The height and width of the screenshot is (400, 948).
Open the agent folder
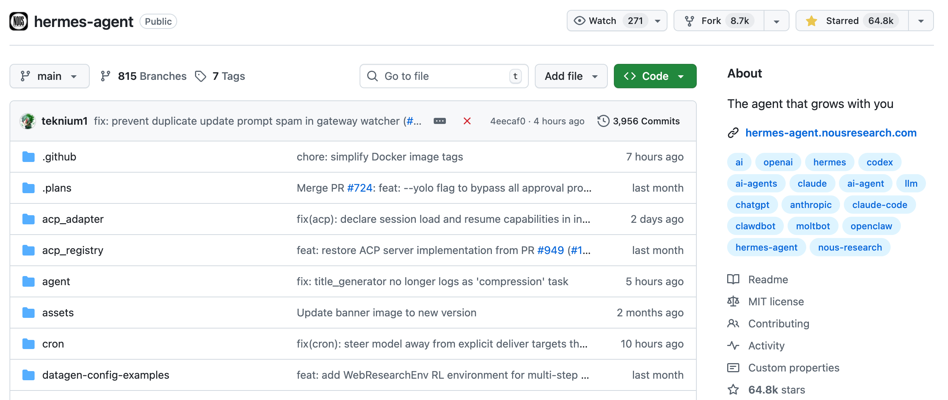tap(56, 281)
